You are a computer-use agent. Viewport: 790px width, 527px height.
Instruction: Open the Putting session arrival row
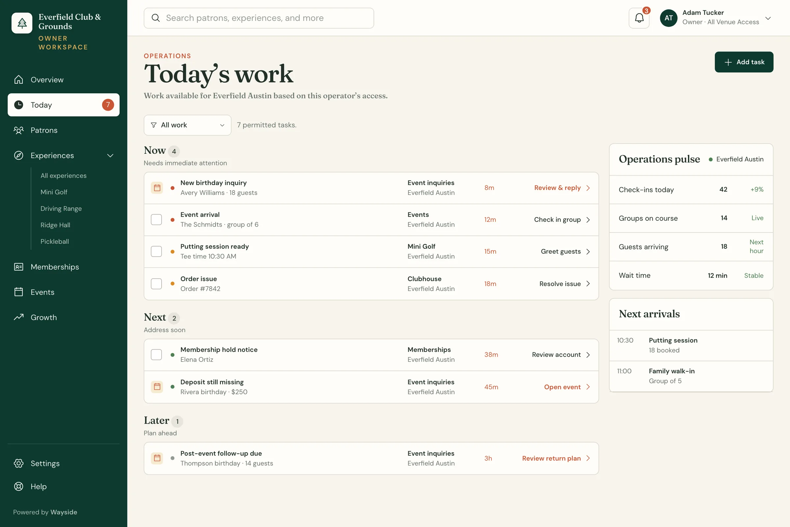click(x=691, y=345)
